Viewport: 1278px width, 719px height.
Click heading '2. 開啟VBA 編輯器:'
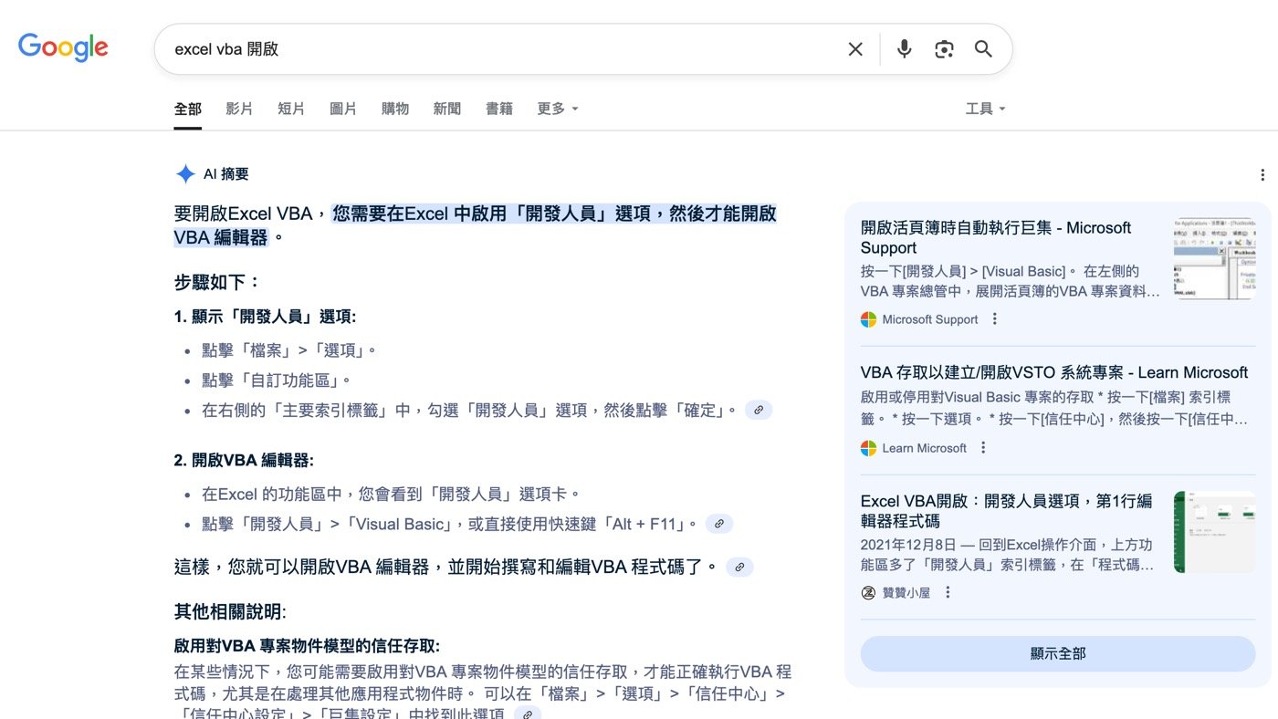pos(244,461)
